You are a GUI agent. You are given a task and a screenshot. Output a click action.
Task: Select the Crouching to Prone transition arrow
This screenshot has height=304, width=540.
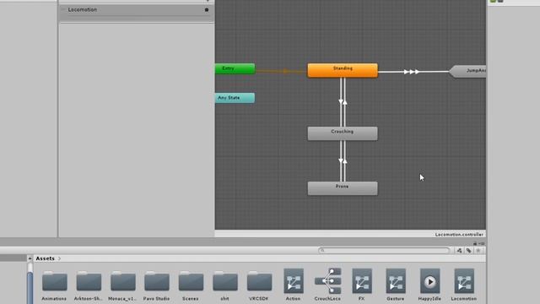click(341, 160)
